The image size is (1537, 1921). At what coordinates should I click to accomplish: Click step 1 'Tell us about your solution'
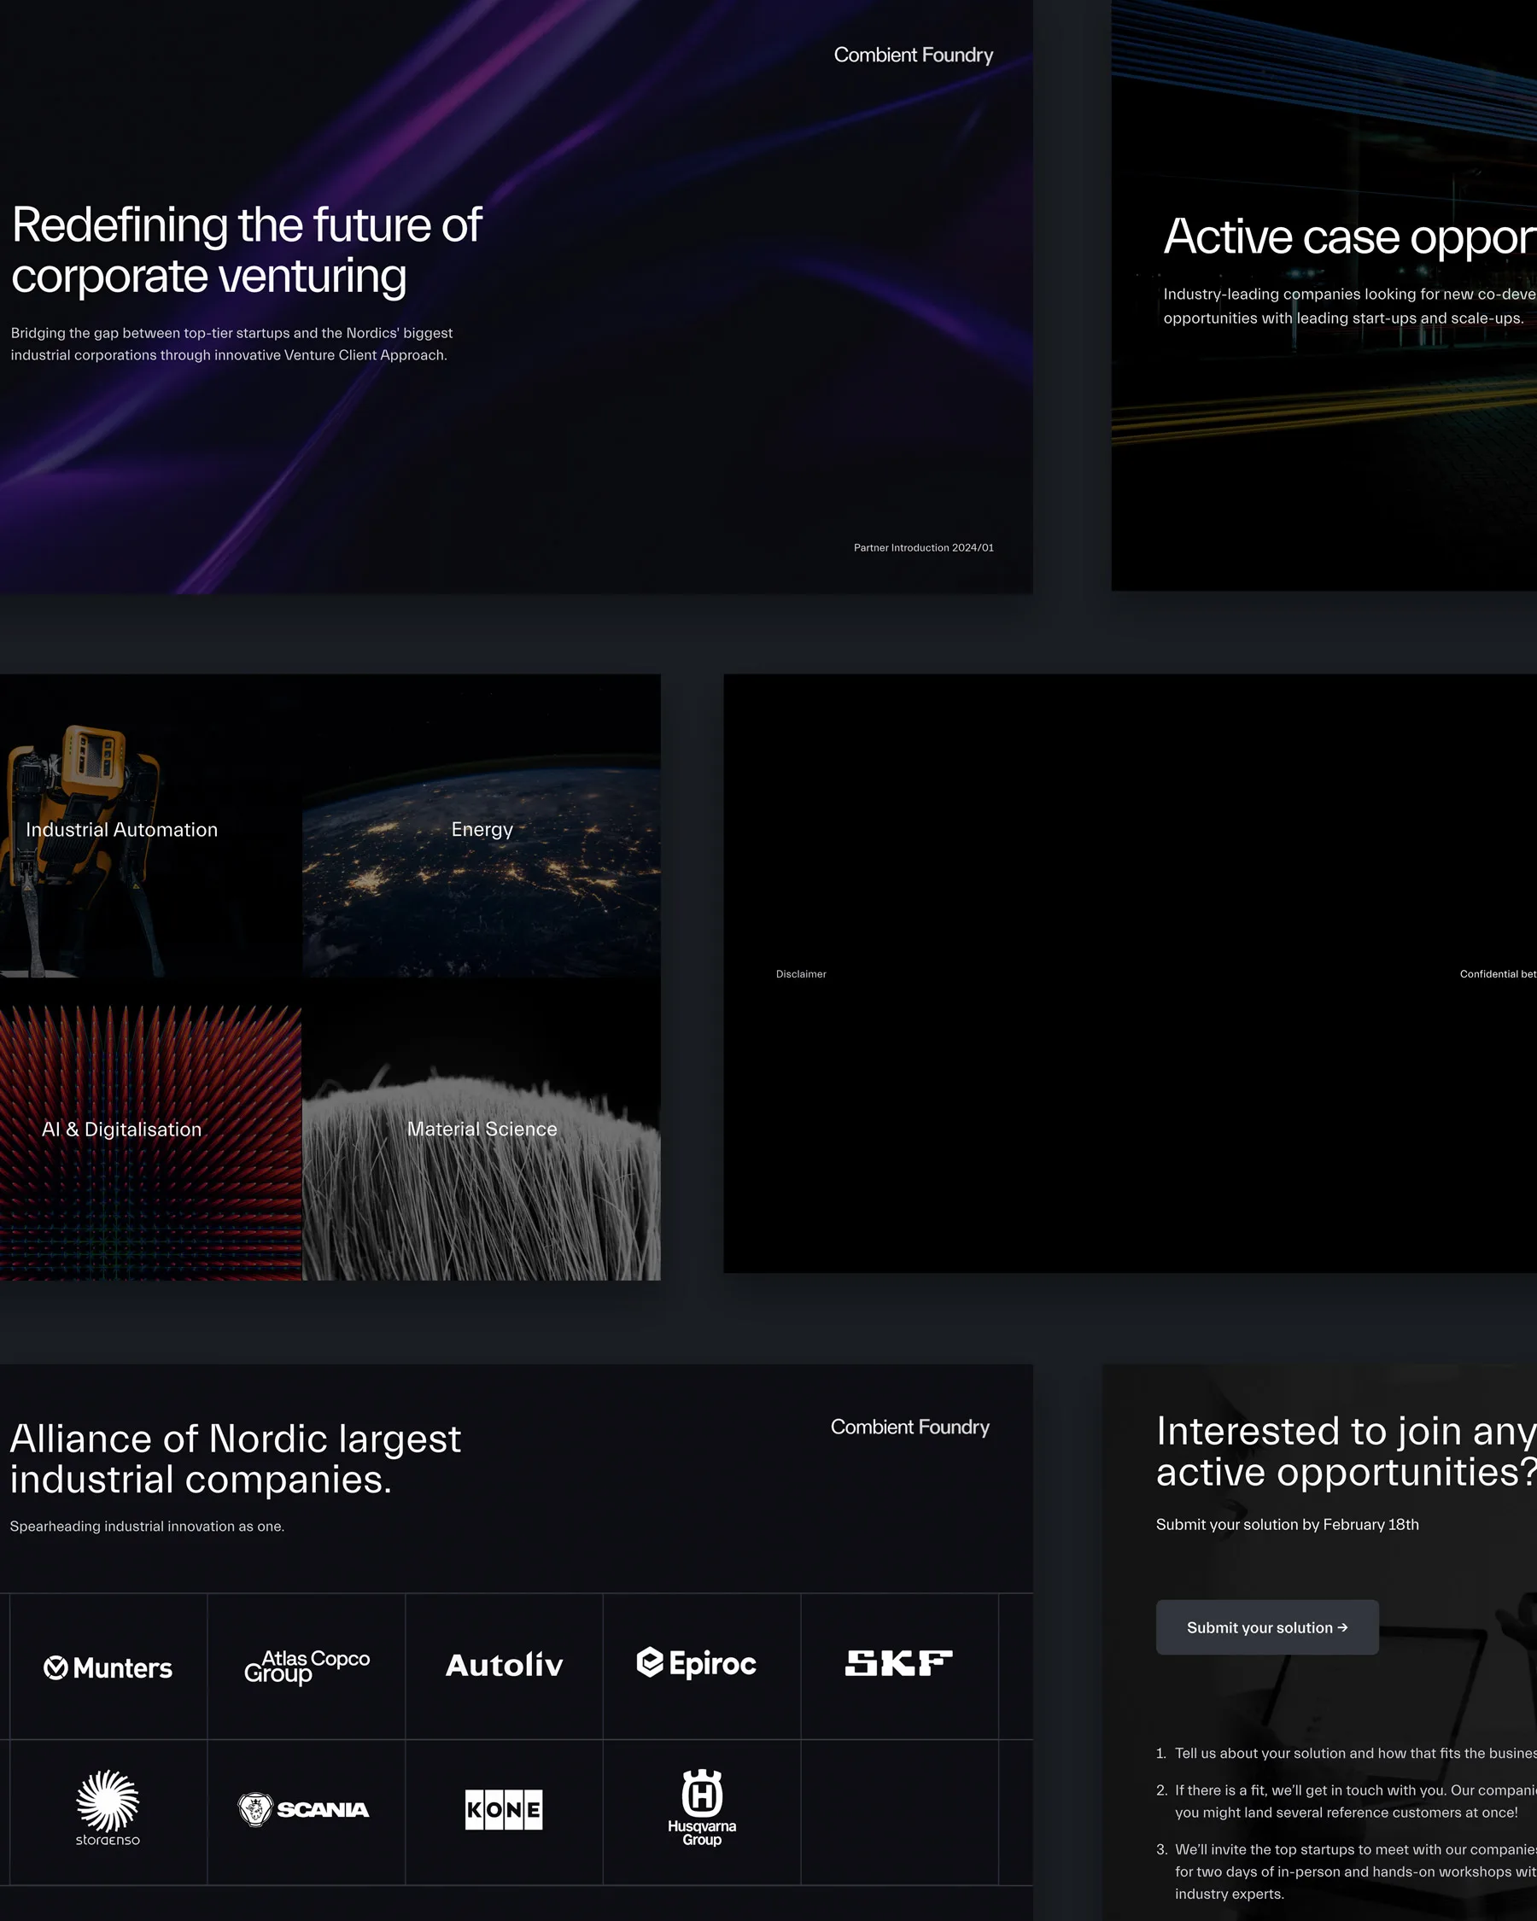point(1347,1753)
